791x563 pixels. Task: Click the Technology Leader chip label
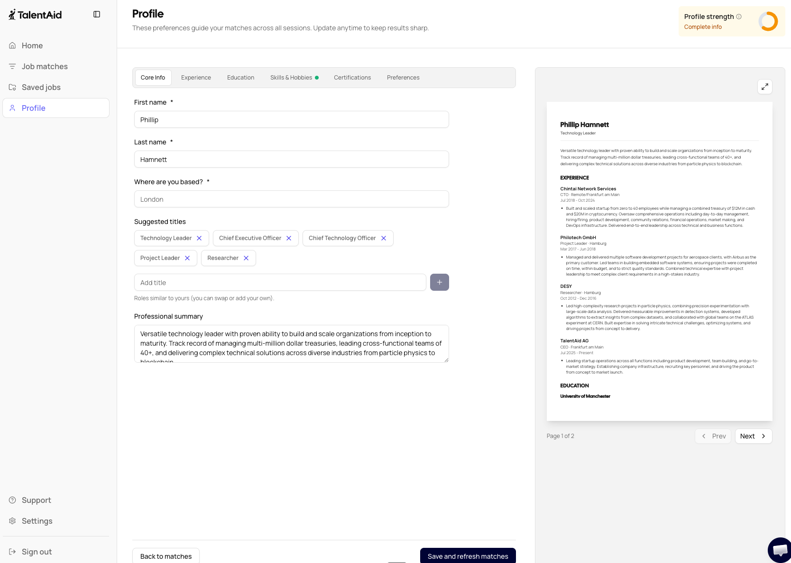pos(166,238)
